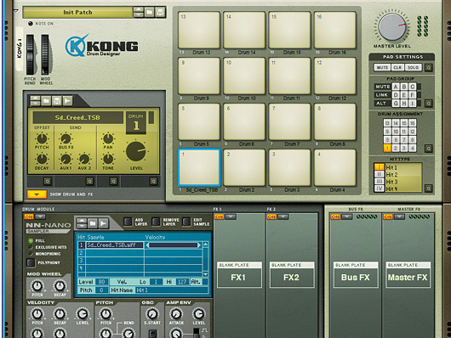Enable Quick Edit for Drum Assignment
The width and height of the screenshot is (451, 338).
pyautogui.click(x=429, y=149)
